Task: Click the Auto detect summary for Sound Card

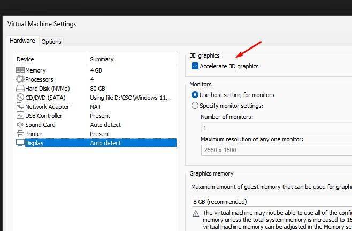Action: [x=105, y=125]
